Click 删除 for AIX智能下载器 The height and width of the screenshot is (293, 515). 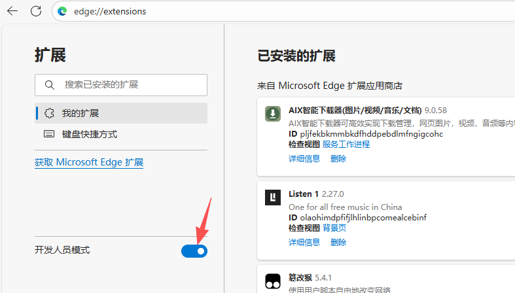338,159
